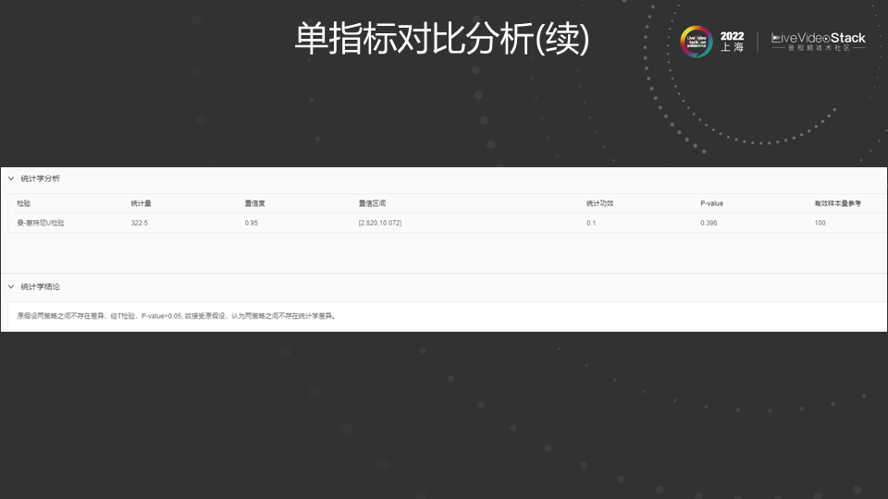Viewport: 888px width, 499px height.
Task: Click the slide title 单指标对比分析(续)
Action: point(442,39)
